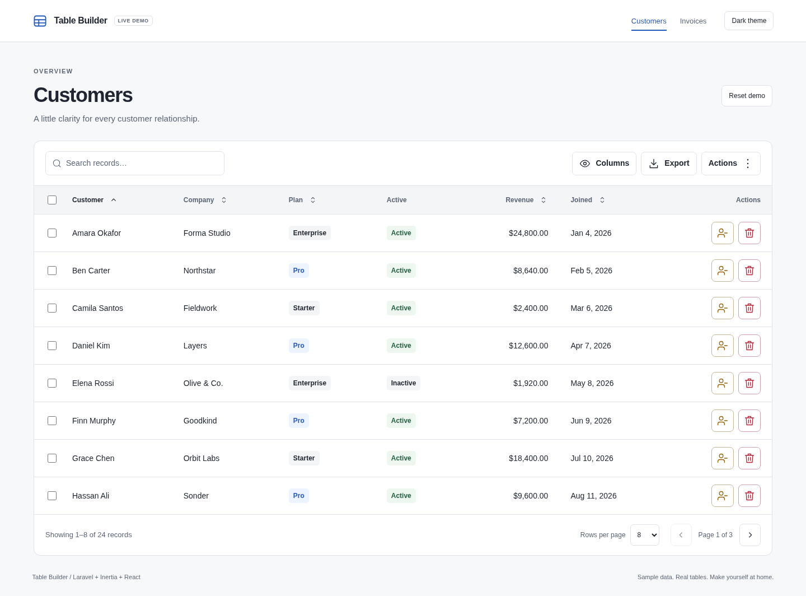The height and width of the screenshot is (596, 806).
Task: Go to next page chevron
Action: point(750,535)
